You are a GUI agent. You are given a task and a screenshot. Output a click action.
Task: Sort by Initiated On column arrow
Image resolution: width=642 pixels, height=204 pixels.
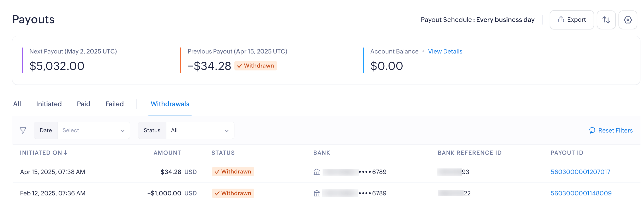click(65, 153)
